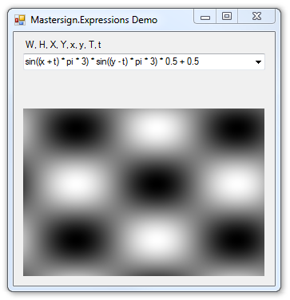Maximize the Mastersign.Expressions Demo window
290x300 pixels.
click(x=227, y=17)
